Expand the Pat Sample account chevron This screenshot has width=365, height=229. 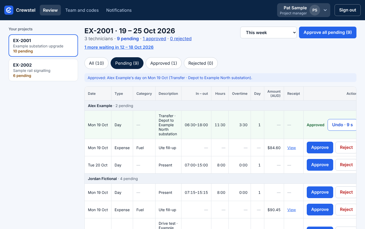pos(325,10)
